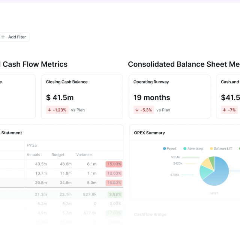The width and height of the screenshot is (240, 240).
Task: Click the yellow Software & IT pie slice
Action: pos(207,163)
